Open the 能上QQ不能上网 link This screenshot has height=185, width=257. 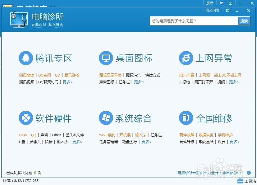click(x=228, y=75)
